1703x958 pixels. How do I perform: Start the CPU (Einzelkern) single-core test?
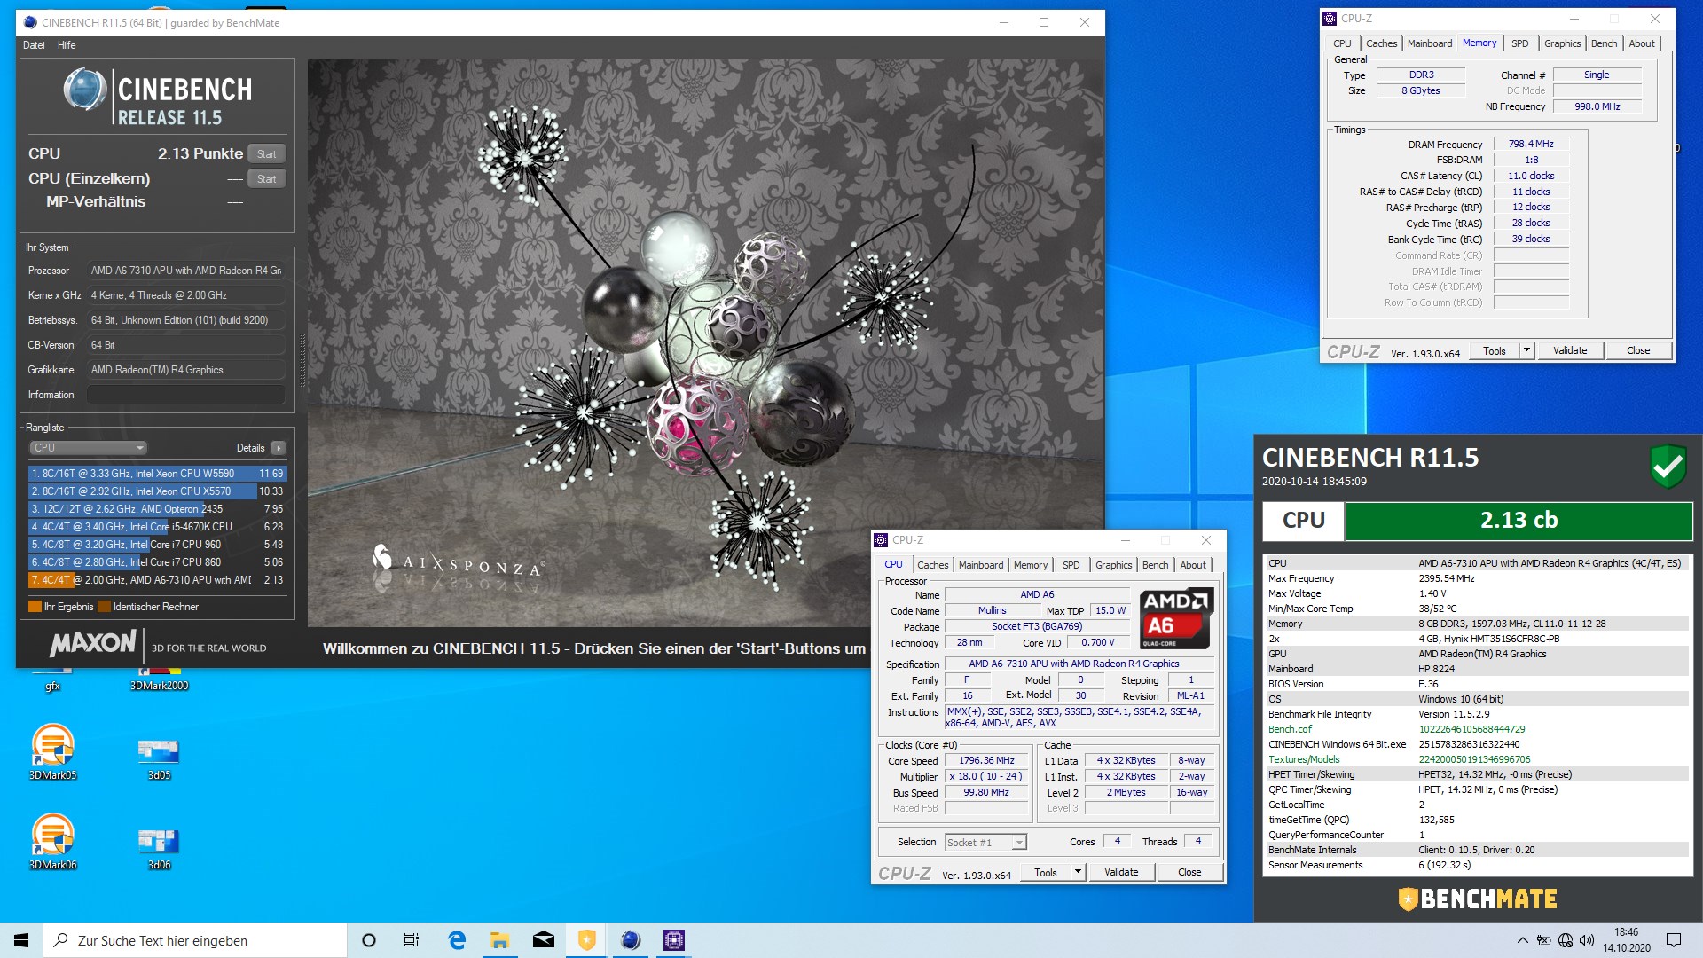coord(266,178)
